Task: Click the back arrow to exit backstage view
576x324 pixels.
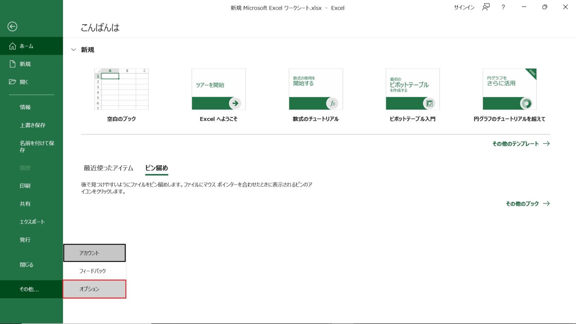Action: tap(12, 27)
